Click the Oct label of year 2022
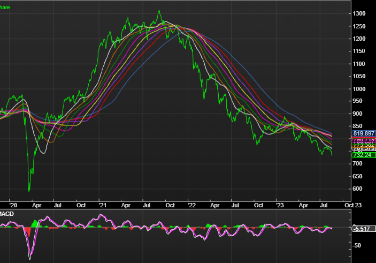This screenshot has width=376, height=263. pyautogui.click(x=258, y=205)
